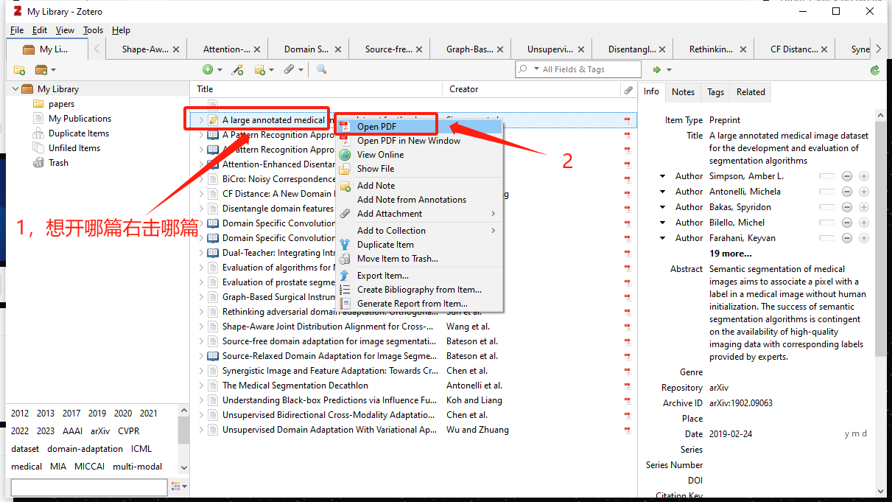Toggle name field mode for Farahani, Keyvan
892x502 pixels.
(x=826, y=238)
